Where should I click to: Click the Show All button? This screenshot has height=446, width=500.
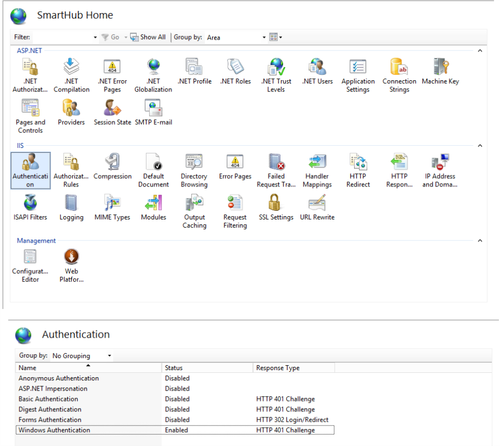coord(148,37)
